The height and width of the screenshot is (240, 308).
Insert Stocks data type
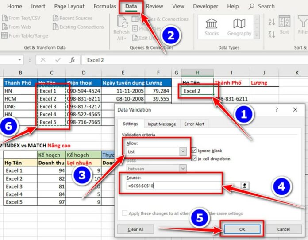click(x=212, y=27)
